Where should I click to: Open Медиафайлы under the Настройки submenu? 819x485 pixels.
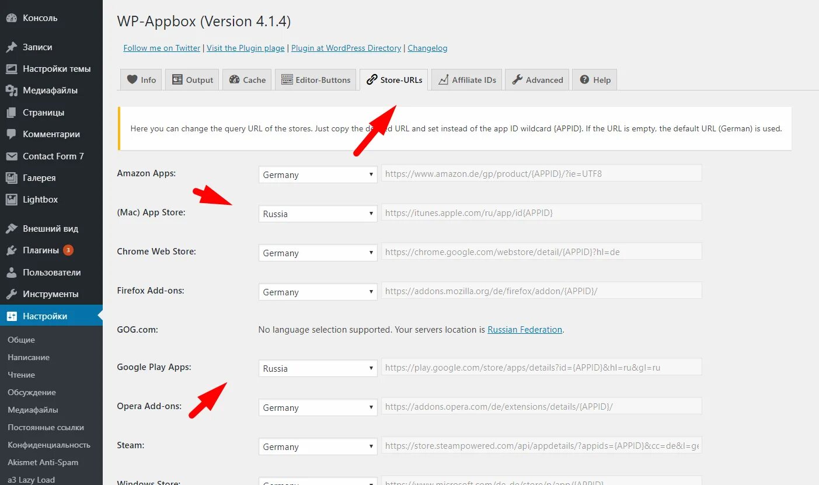tap(33, 410)
